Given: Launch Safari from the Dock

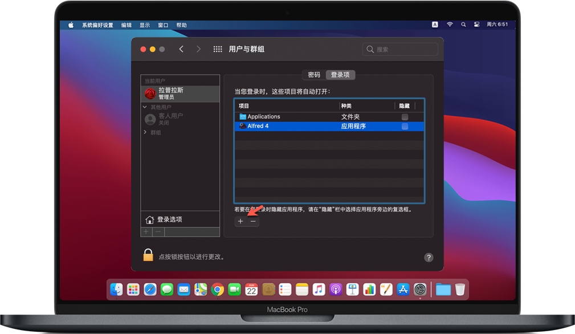Looking at the screenshot, I should point(150,290).
